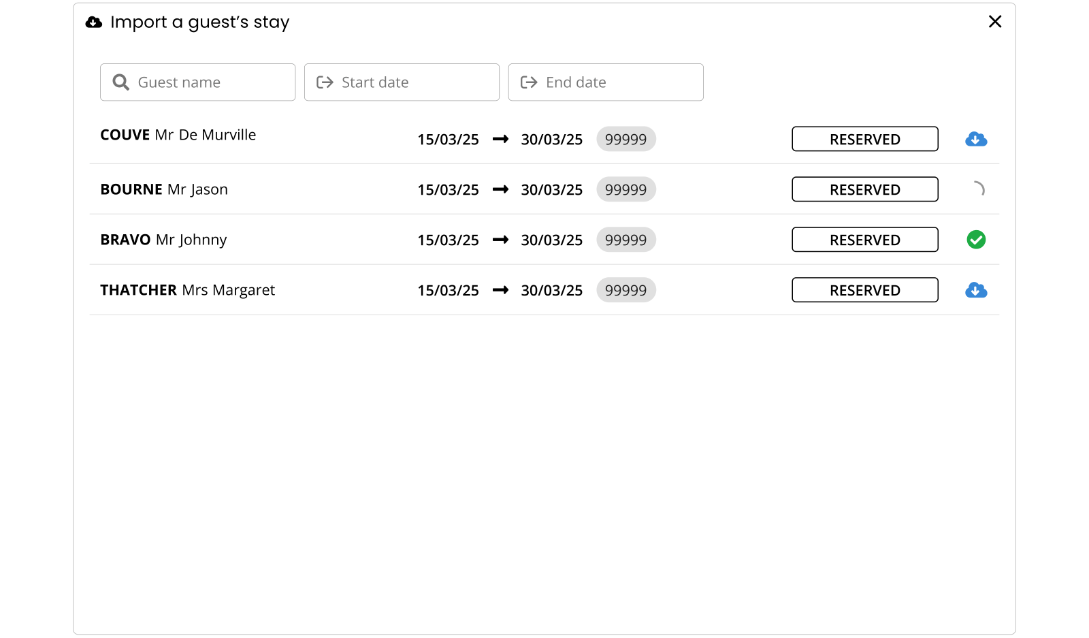Click start date 15/03/25 in BRAVO row
The width and height of the screenshot is (1089, 638).
click(x=449, y=240)
